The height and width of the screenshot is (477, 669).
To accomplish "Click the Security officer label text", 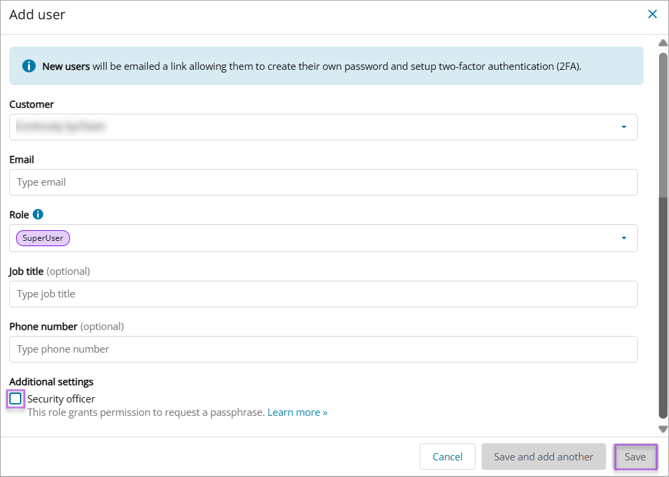I will [x=61, y=399].
